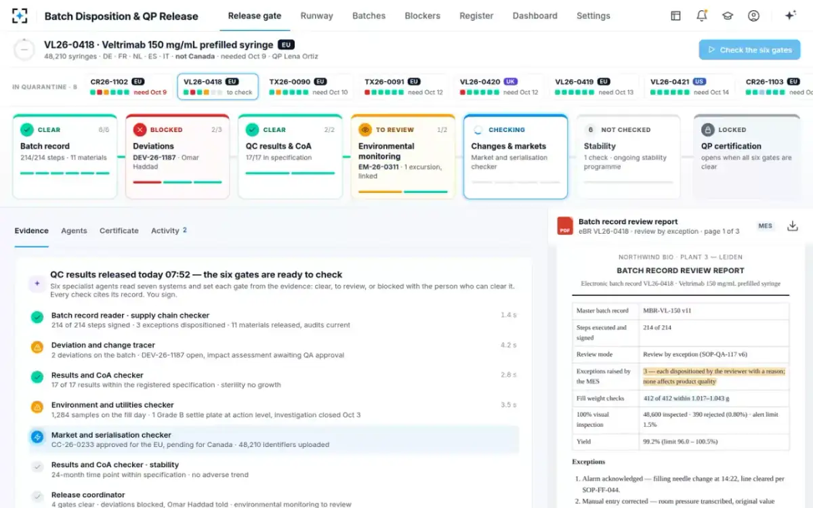Switch to Release gate tab

pyautogui.click(x=255, y=16)
